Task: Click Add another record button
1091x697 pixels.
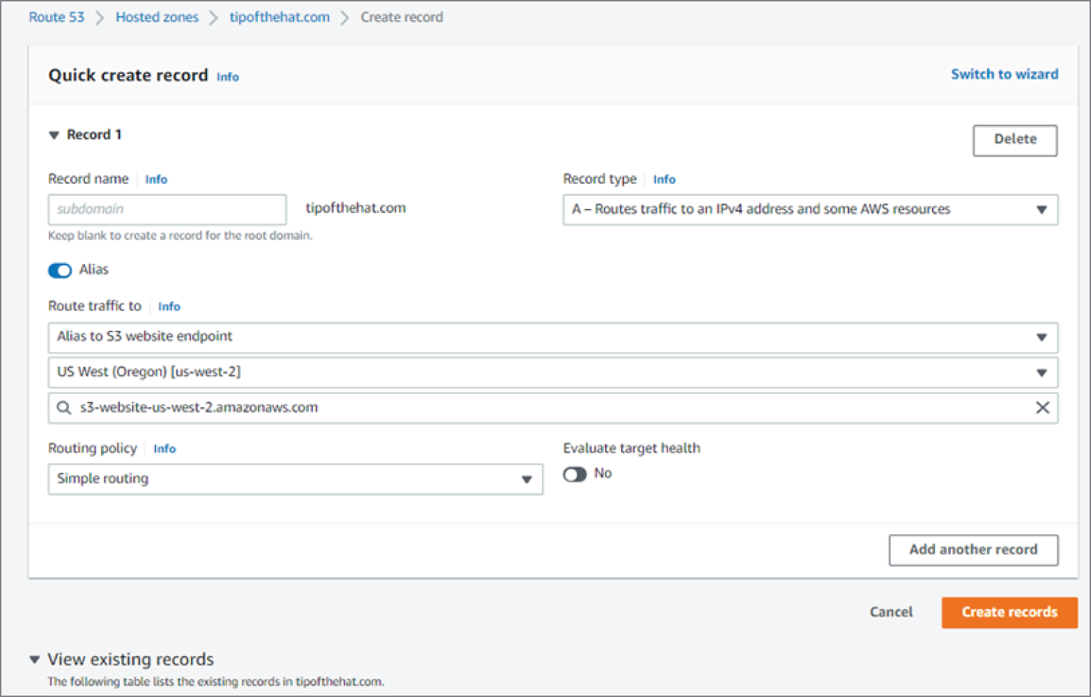Action: pos(973,550)
